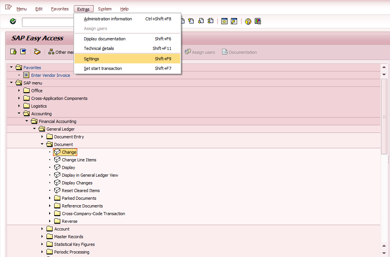
Task: Choose Administration information from Extras
Action: (127, 19)
